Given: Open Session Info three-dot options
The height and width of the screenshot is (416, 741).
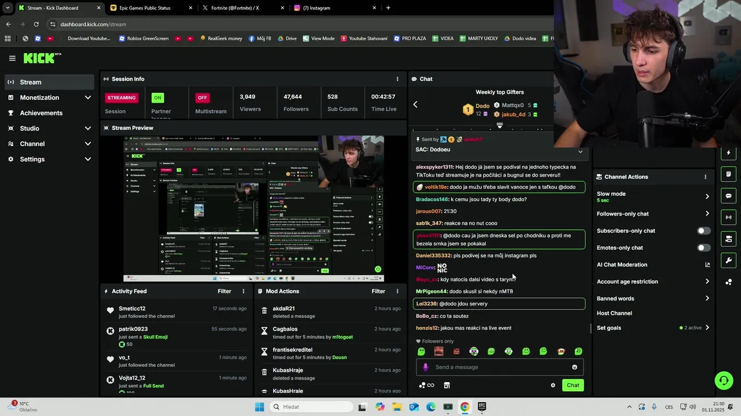Looking at the screenshot, I should point(397,79).
